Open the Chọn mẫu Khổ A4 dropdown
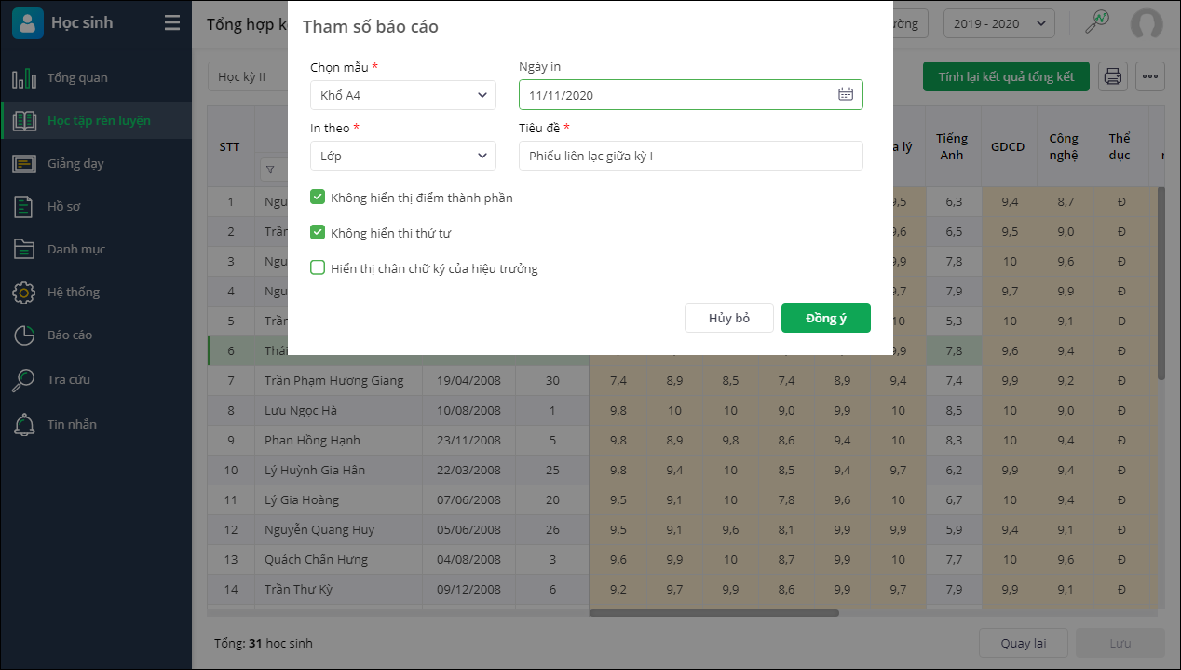 [402, 95]
